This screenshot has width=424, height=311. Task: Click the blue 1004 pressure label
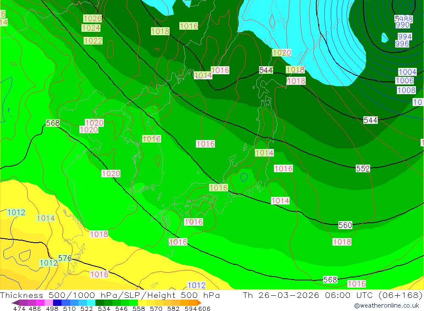click(x=407, y=72)
